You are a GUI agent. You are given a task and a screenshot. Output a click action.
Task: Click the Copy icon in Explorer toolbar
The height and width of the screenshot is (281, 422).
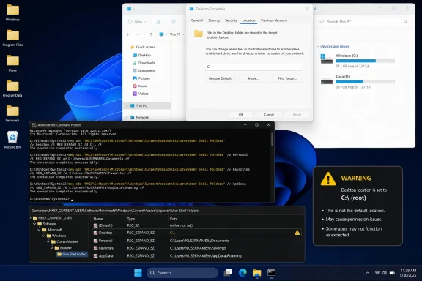(x=173, y=22)
